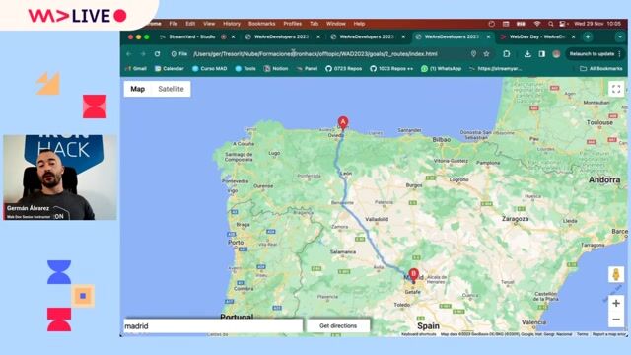Click route marker B at Madrid
631x355 pixels.
pos(413,275)
